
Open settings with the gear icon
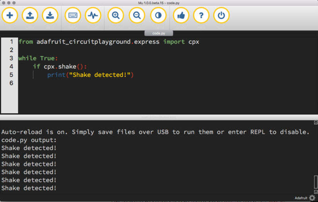click(312, 198)
